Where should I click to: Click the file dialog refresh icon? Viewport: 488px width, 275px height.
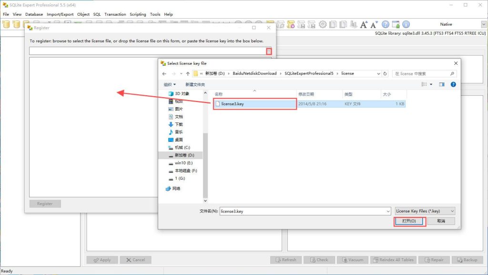point(385,74)
